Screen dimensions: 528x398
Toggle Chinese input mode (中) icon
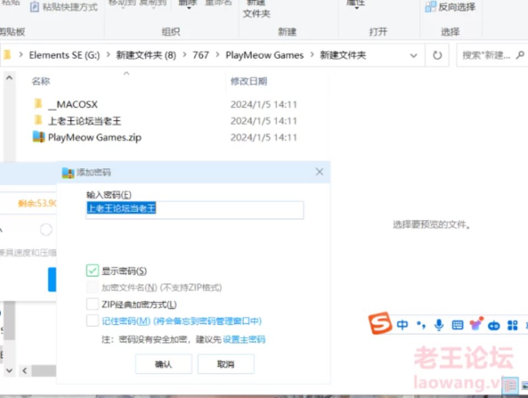(x=402, y=325)
